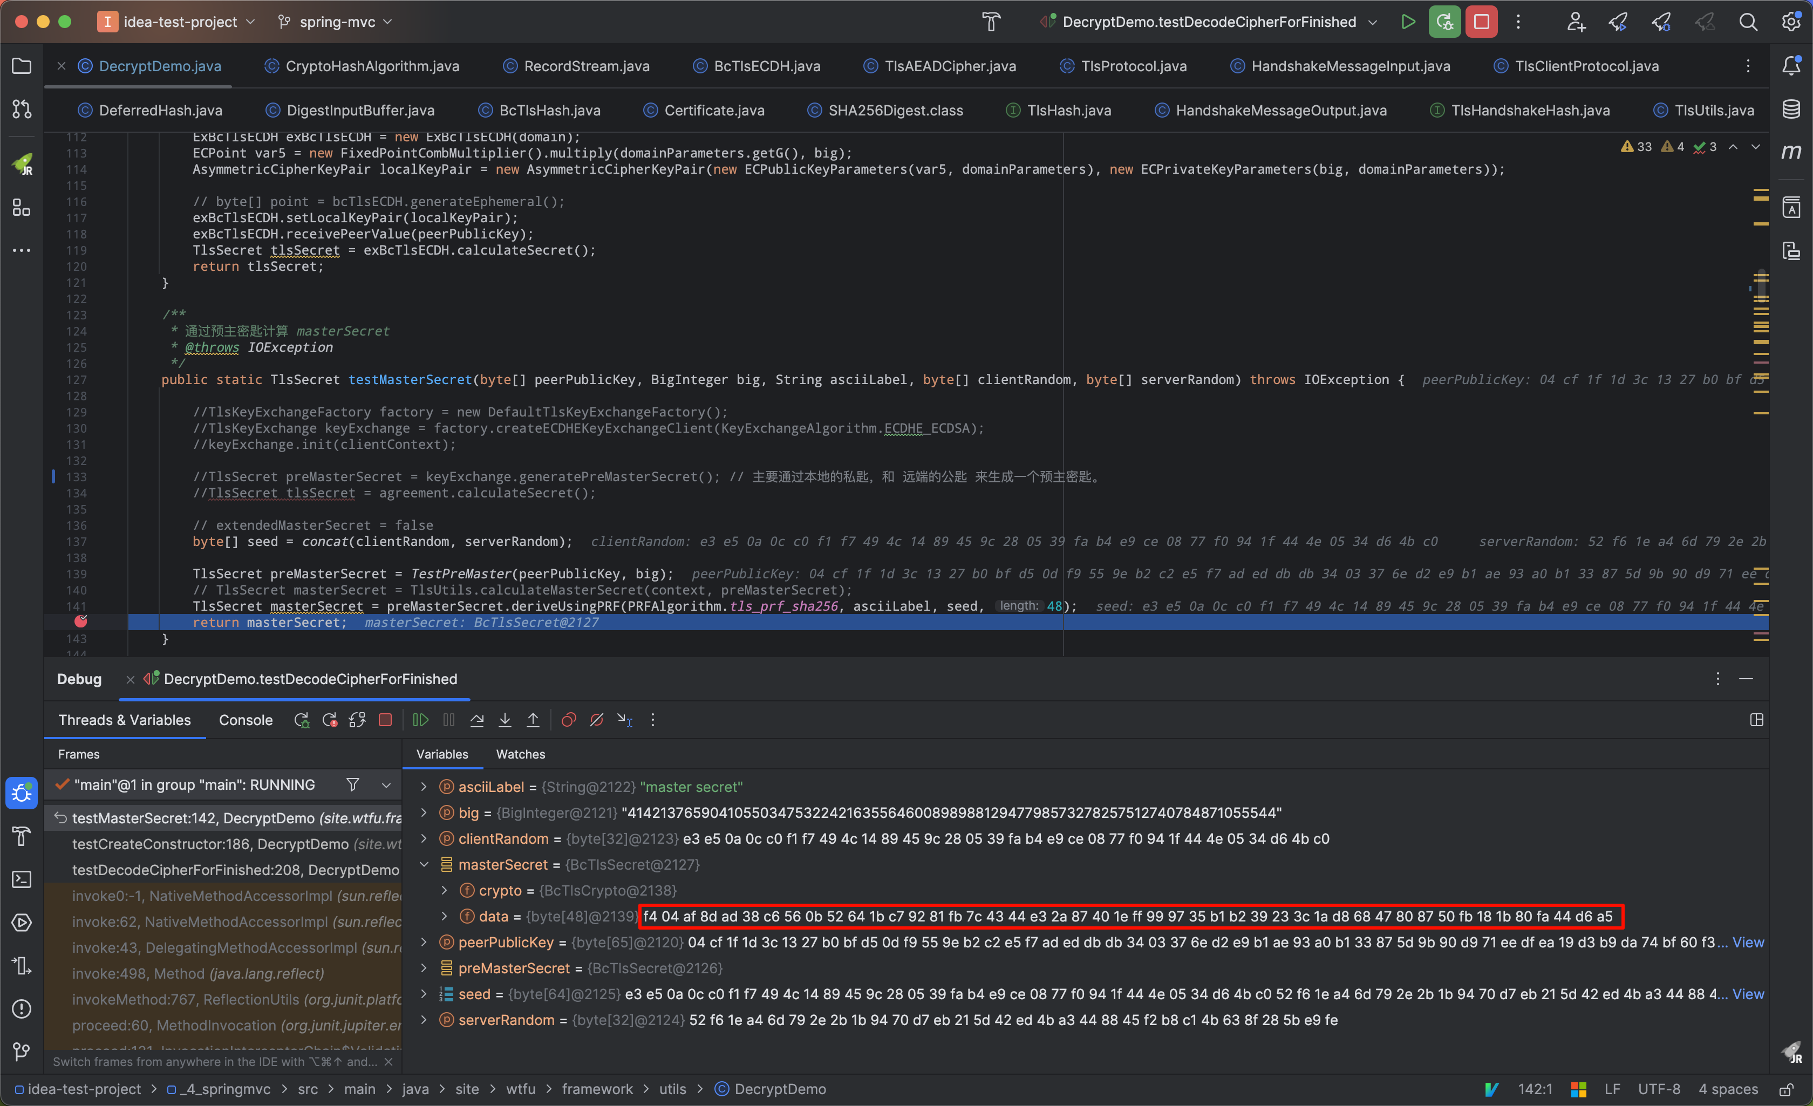Toggle Mute Breakpoints in debug toolbar
Screen dimensions: 1813x1106
597,720
